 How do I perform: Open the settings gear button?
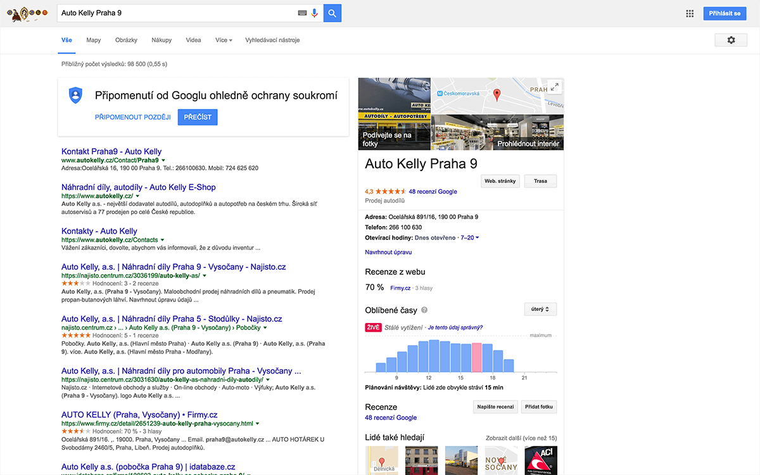pos(731,40)
